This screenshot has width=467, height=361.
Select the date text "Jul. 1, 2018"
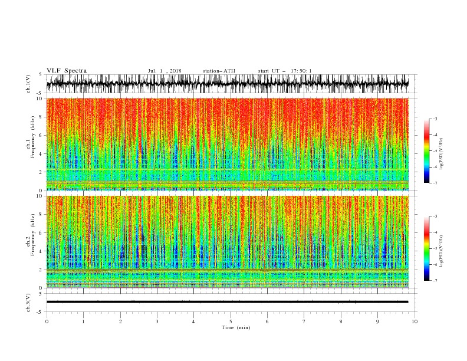click(165, 71)
